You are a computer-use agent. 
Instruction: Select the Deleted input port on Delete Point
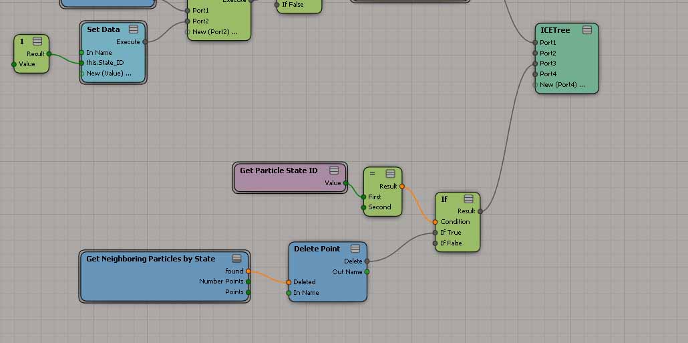coord(289,282)
